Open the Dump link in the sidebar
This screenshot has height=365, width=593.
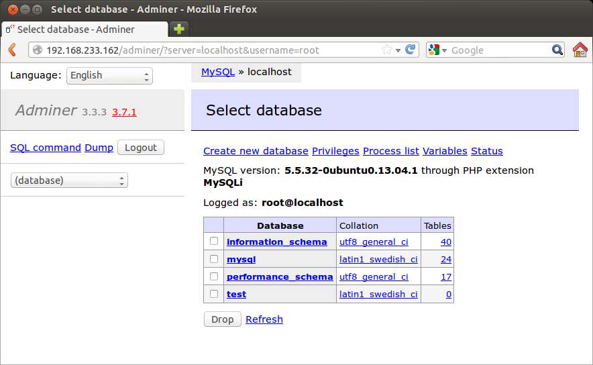point(99,148)
